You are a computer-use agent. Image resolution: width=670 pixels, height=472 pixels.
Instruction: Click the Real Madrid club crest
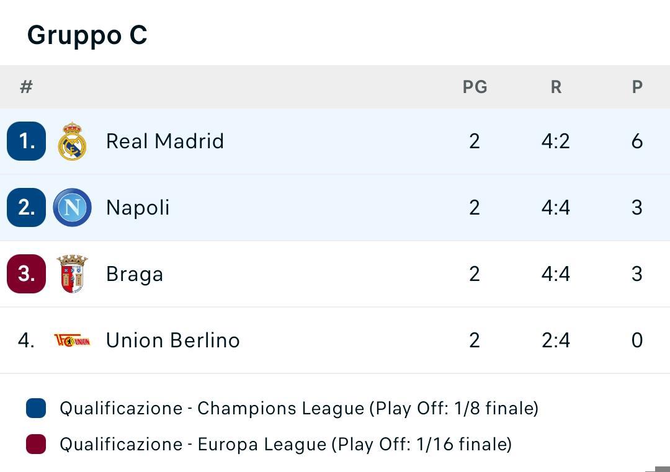pyautogui.click(x=72, y=141)
